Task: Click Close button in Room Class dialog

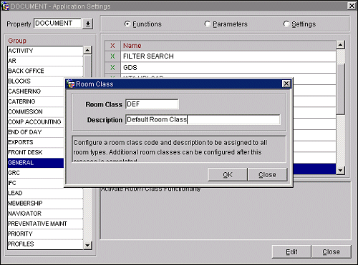Action: [x=267, y=174]
